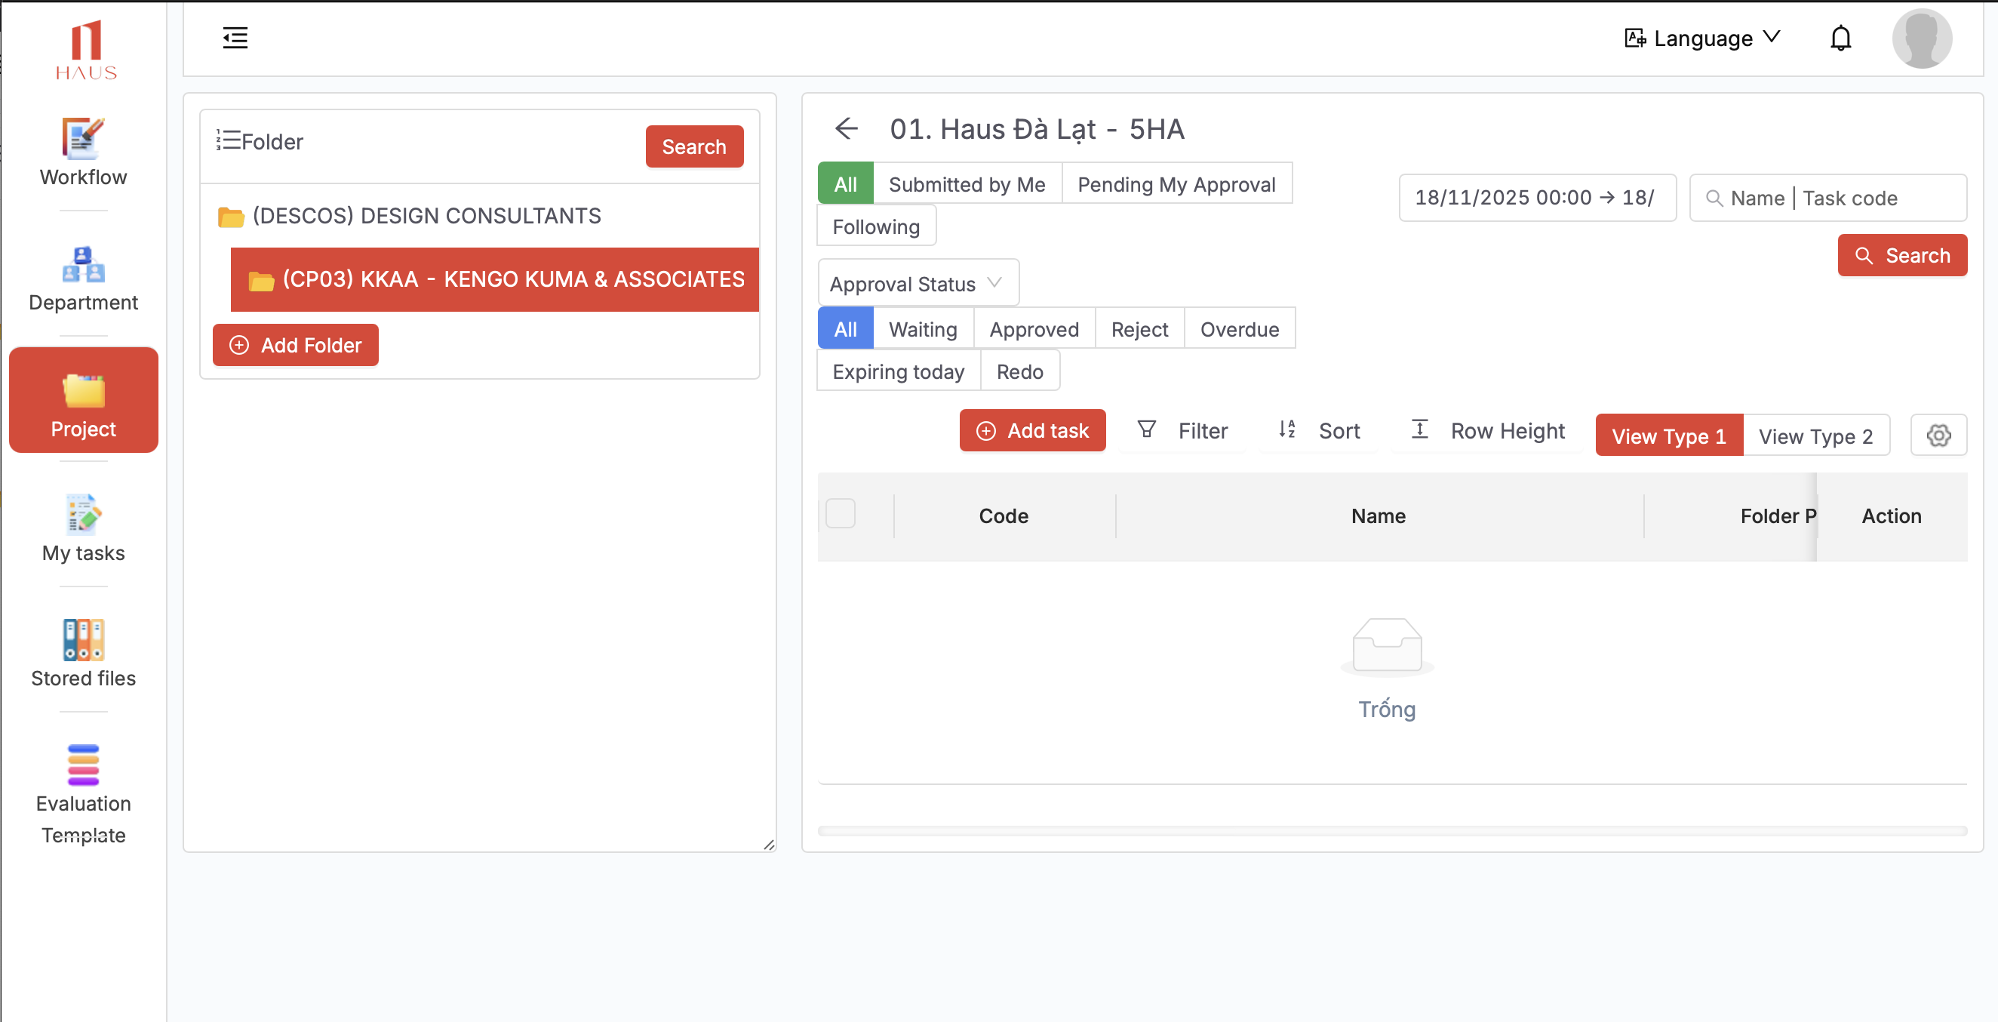Viewport: 1998px width, 1022px height.
Task: Click the Add task button
Action: 1031,431
